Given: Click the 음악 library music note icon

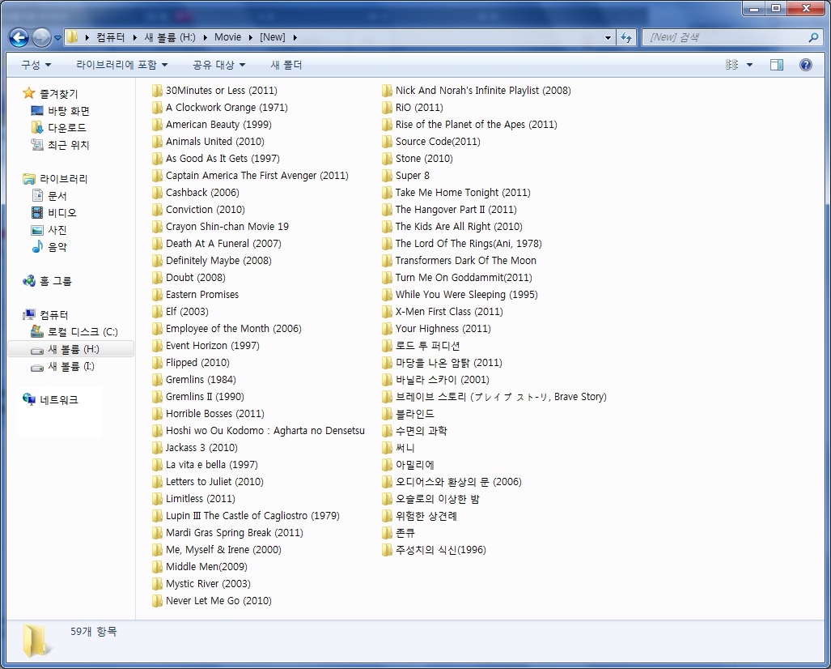Looking at the screenshot, I should (x=37, y=247).
